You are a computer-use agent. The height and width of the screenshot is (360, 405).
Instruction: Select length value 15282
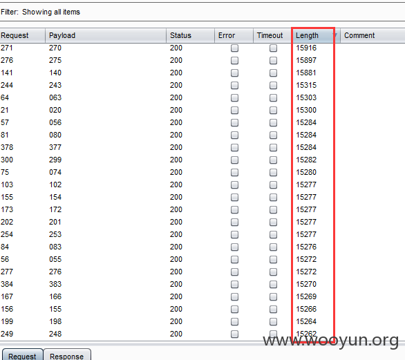point(306,160)
